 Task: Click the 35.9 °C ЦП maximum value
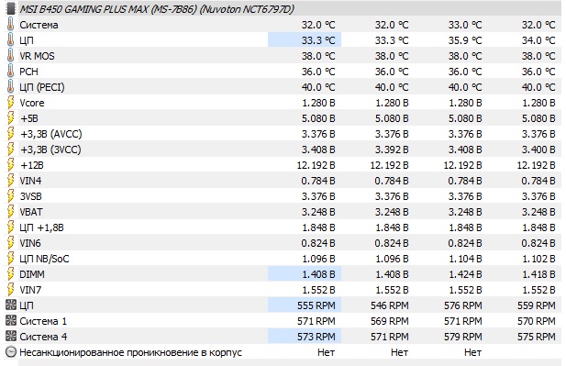465,40
